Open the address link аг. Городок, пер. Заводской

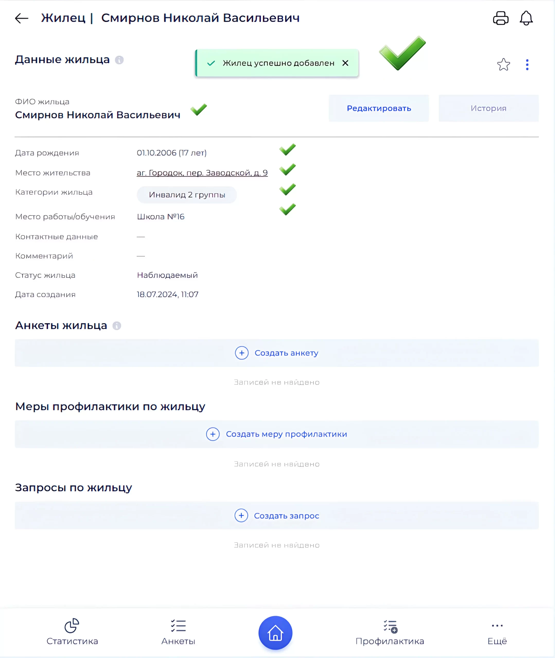pos(202,173)
